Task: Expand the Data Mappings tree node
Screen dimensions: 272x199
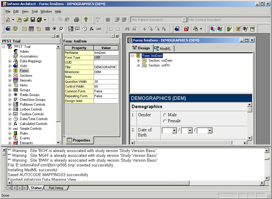Action: 10,61
